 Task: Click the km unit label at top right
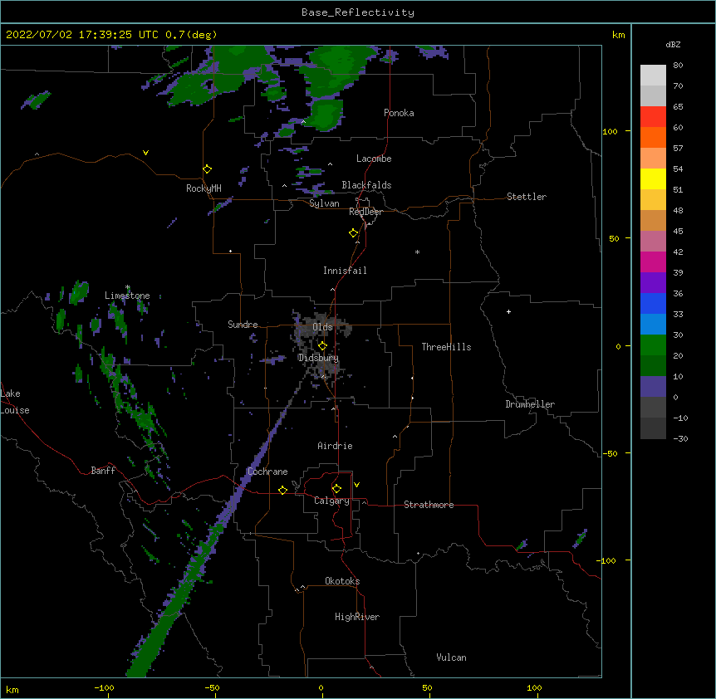pos(618,35)
